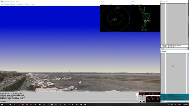Zoom In on the BRITE radar
Viewport: 189px width, 106px height.
tap(107, 4)
